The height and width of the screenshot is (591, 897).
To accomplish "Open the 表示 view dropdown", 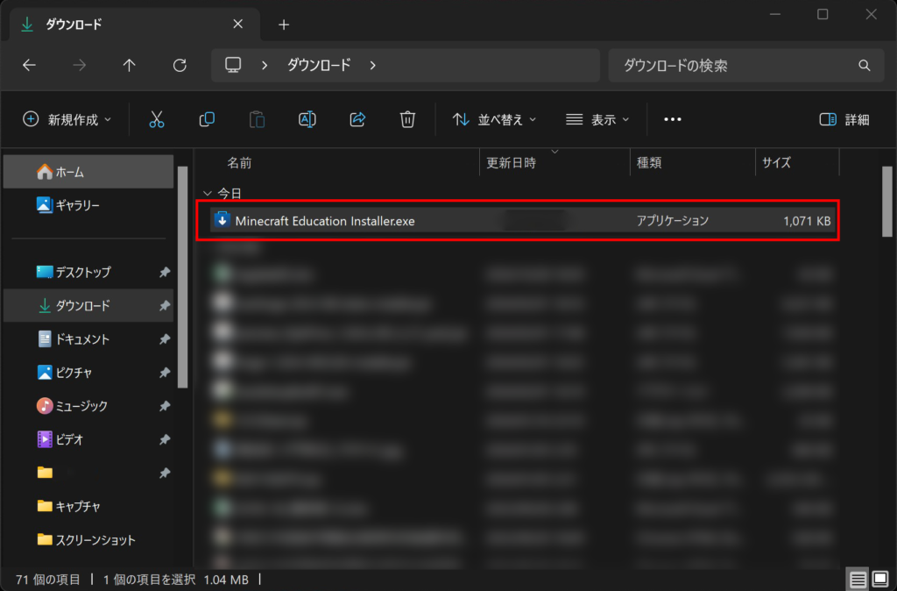I will pos(598,119).
